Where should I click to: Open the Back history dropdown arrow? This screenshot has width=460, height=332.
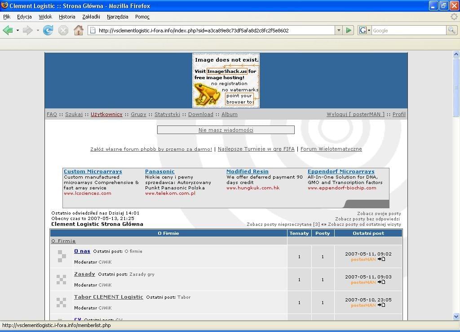[x=18, y=30]
